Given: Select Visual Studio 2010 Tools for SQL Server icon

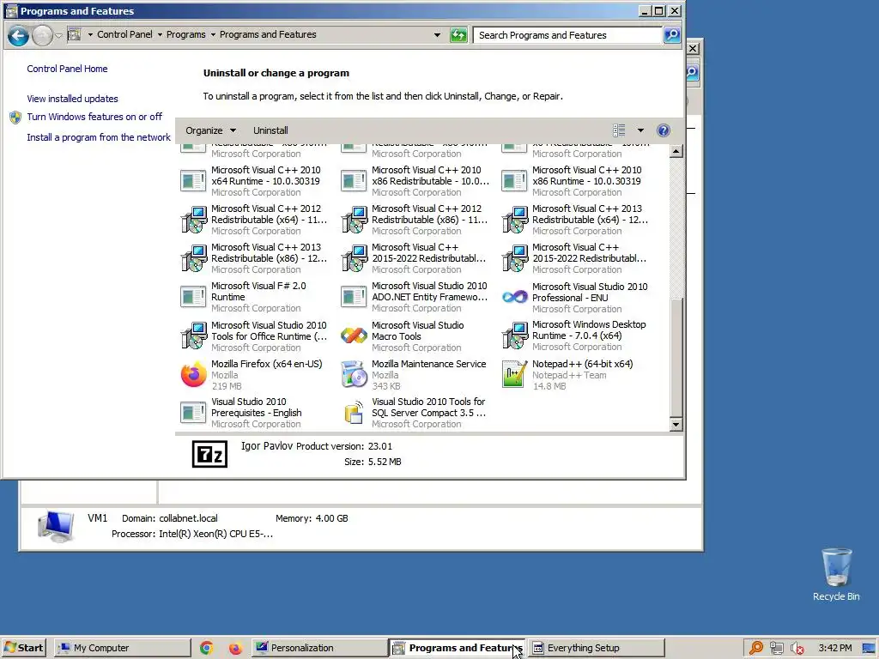Looking at the screenshot, I should [354, 413].
